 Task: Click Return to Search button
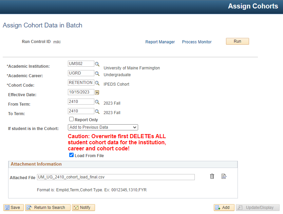(48, 208)
